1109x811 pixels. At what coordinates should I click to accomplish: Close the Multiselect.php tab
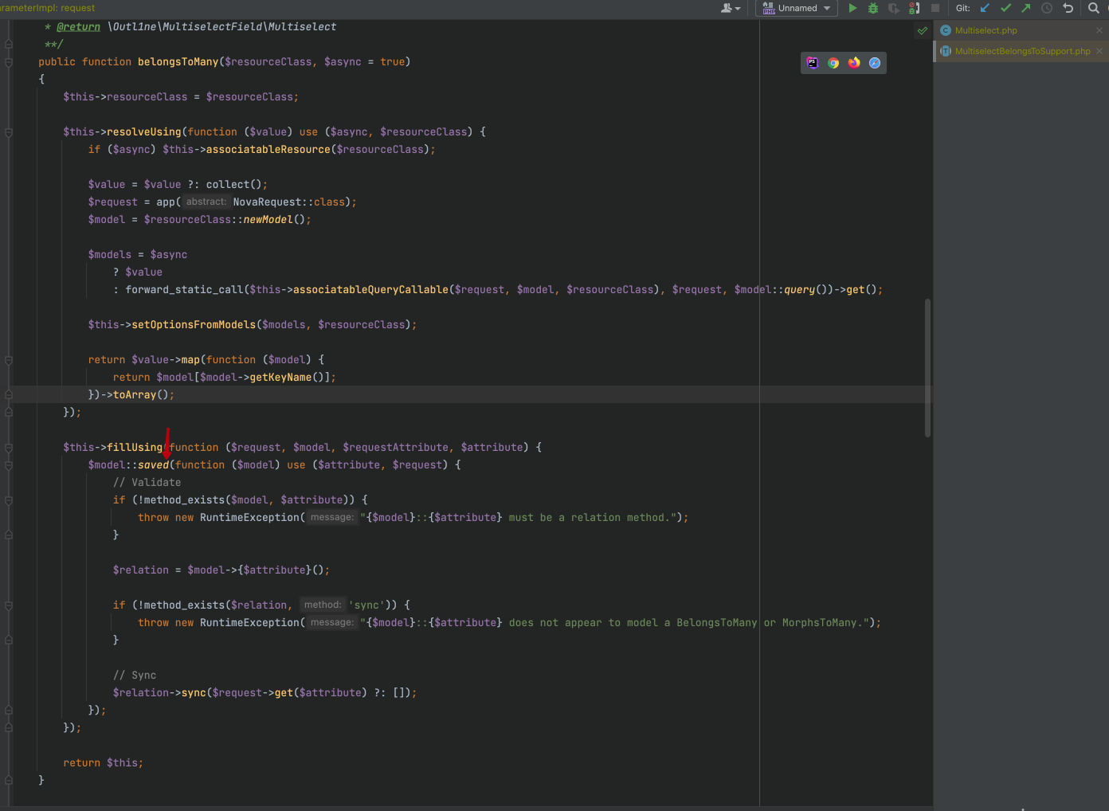tap(1099, 30)
